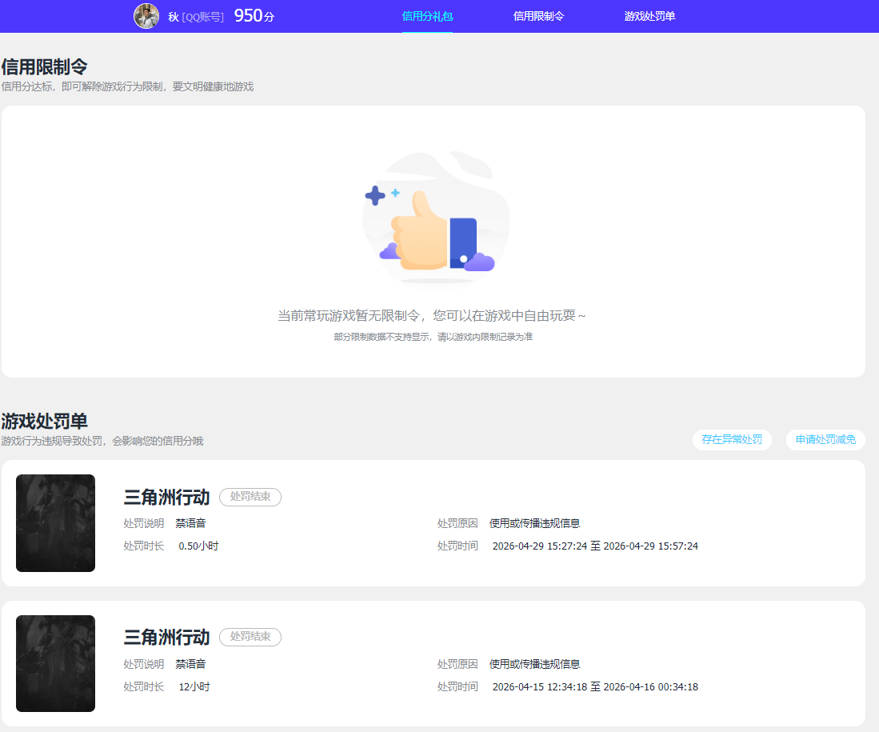Click 申请处罚减免 button

(825, 439)
